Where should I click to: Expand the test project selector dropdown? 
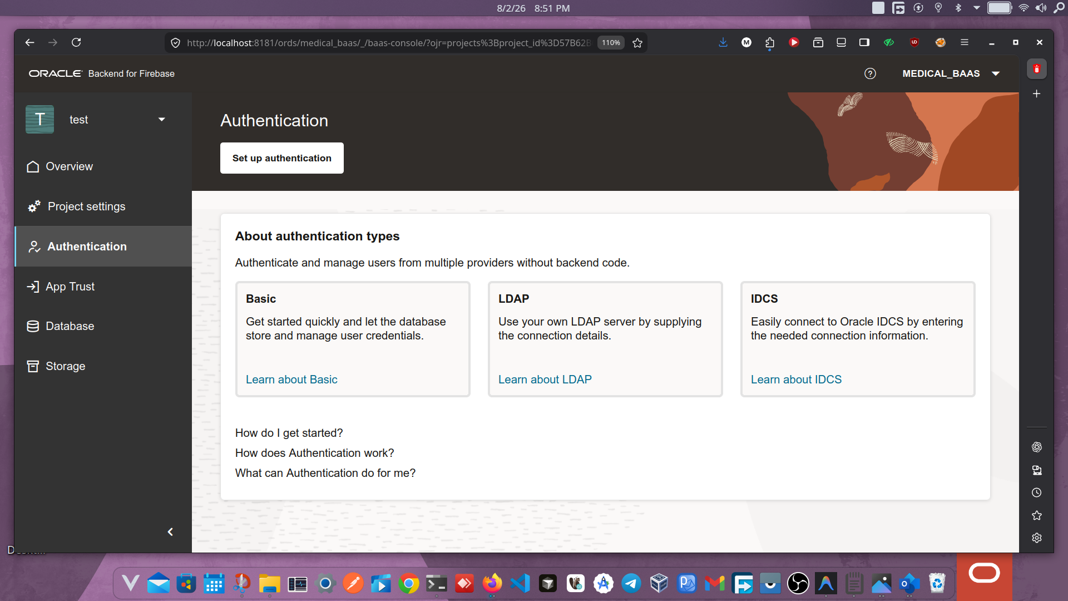tap(161, 120)
